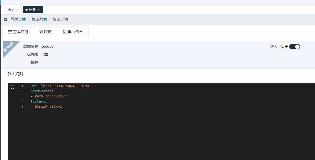
Task: Click the StripPrefix=1 filter line
Action: click(48, 107)
